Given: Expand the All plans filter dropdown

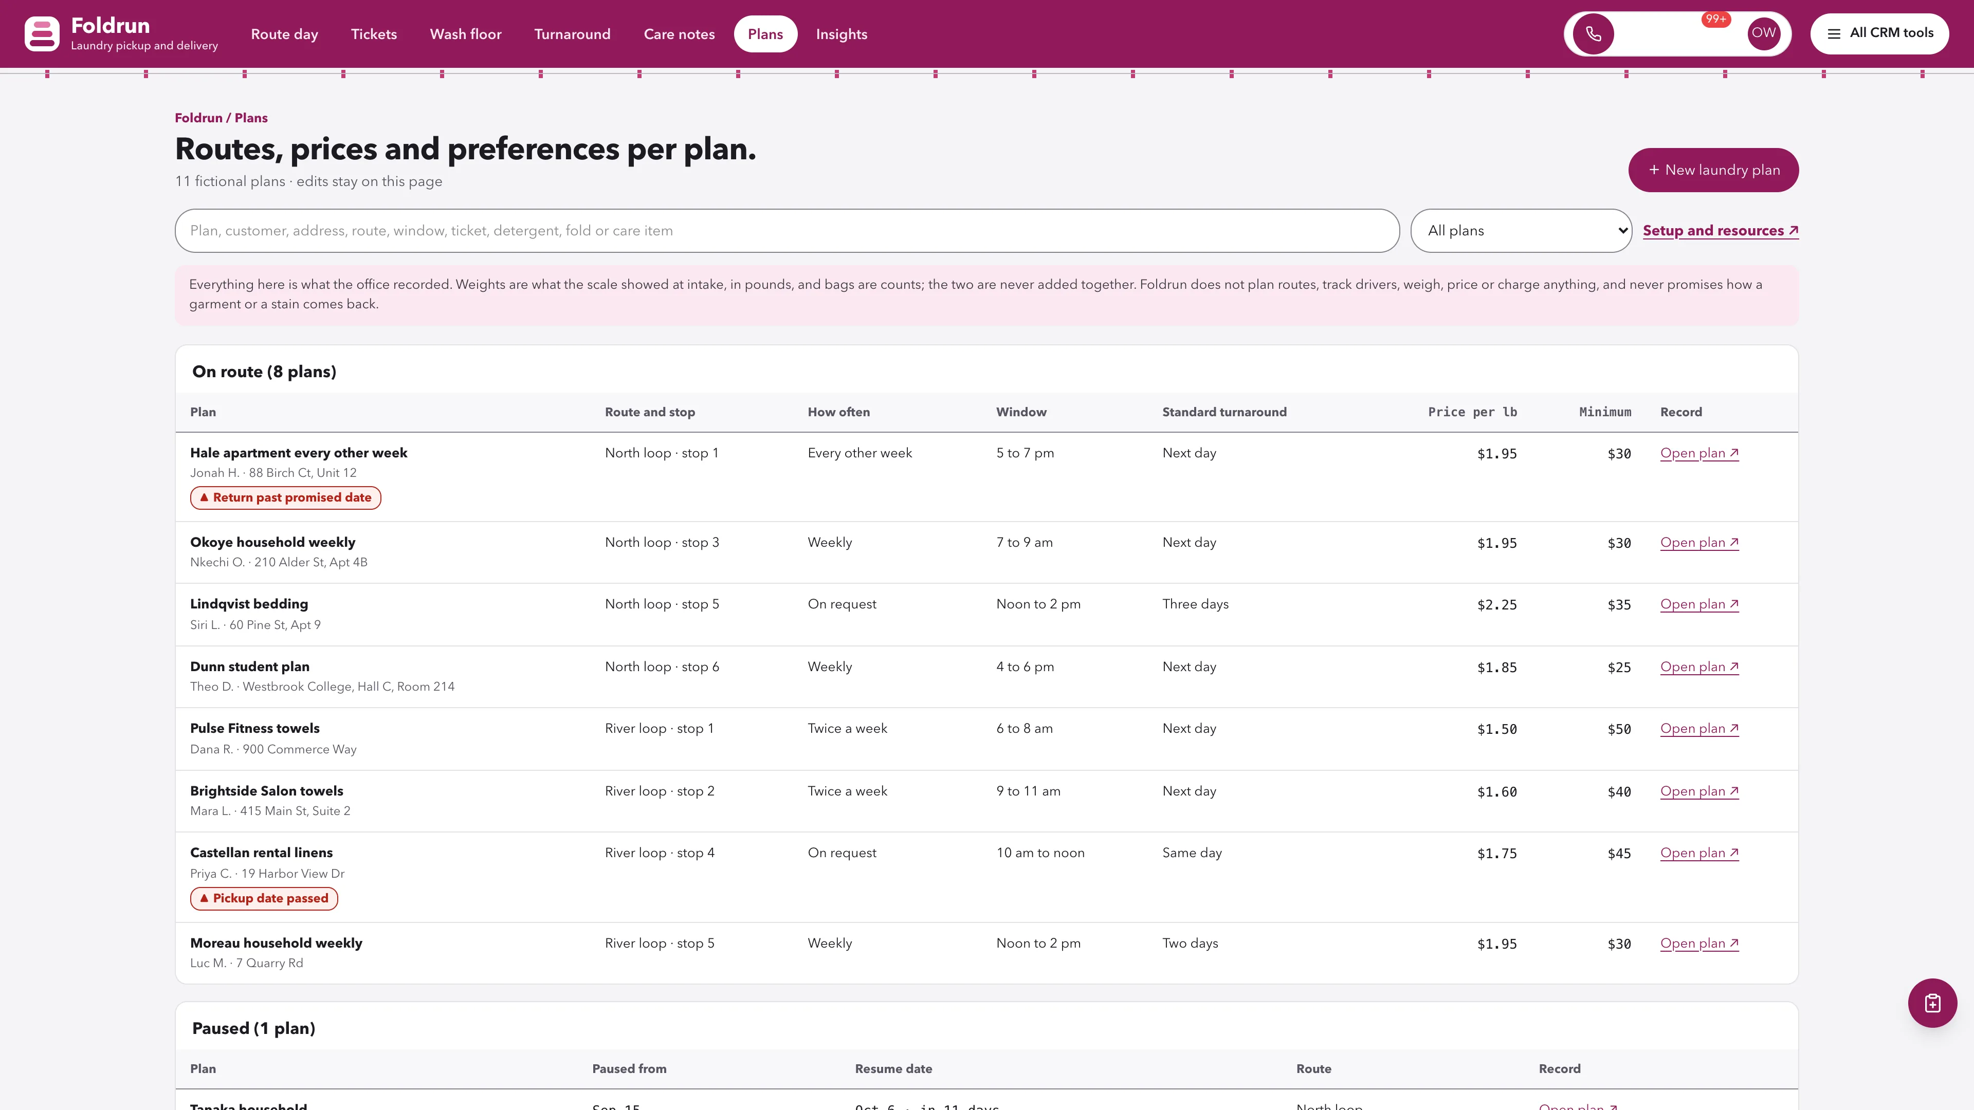Looking at the screenshot, I should 1521,231.
